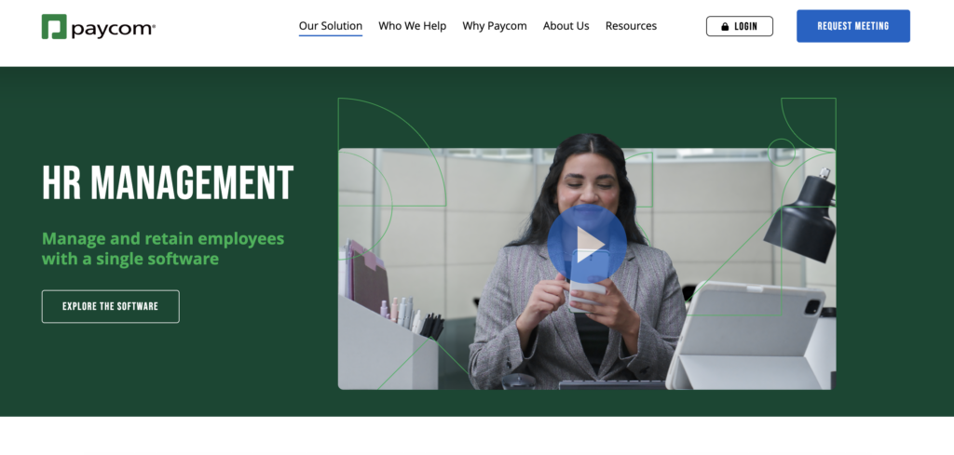Click the lock icon in Login button
This screenshot has width=954, height=455.
point(725,27)
